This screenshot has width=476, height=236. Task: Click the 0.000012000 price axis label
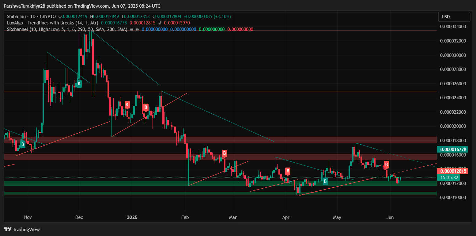coord(453,183)
